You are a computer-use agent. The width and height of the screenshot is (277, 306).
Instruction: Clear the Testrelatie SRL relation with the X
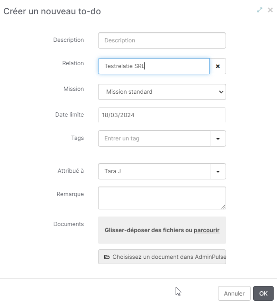point(218,66)
